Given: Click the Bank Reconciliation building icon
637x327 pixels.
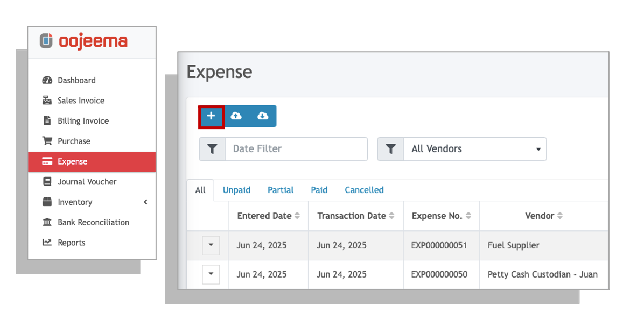Looking at the screenshot, I should pos(47,222).
